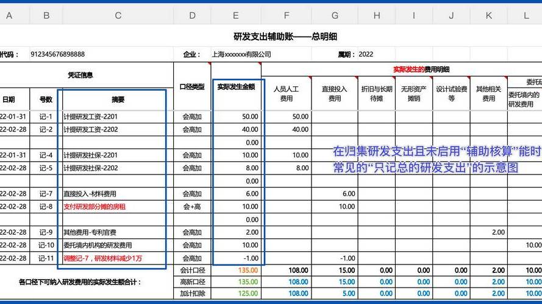Click the 会计口径 label cell
542x304 pixels.
(x=192, y=271)
